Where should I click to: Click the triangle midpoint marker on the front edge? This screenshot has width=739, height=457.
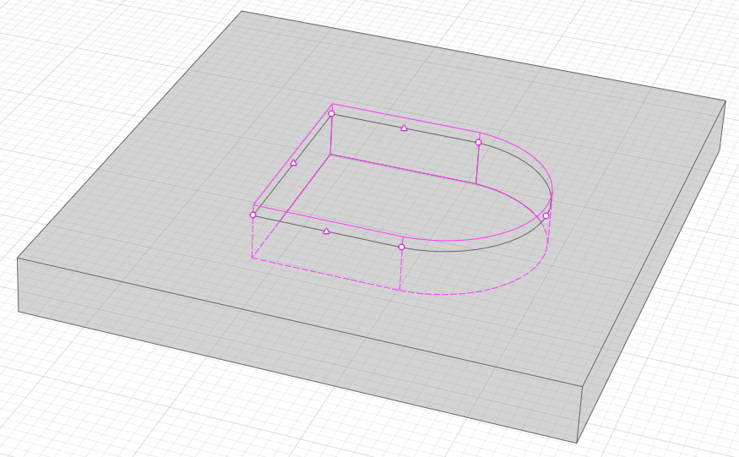point(326,231)
